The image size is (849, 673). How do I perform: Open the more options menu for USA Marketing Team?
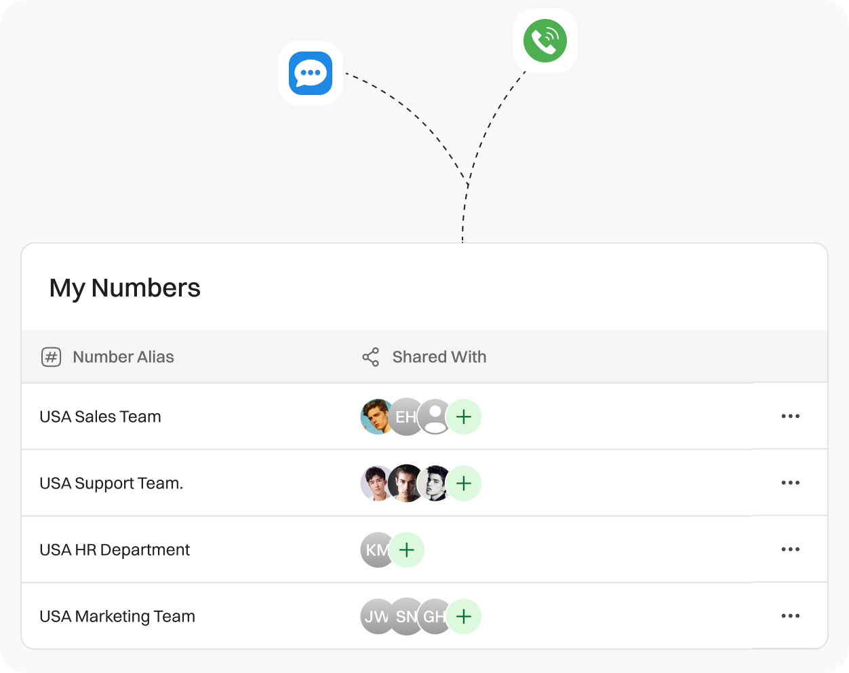pos(791,615)
